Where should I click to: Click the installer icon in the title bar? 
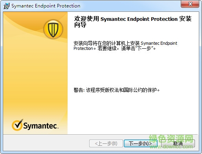coord(6,6)
